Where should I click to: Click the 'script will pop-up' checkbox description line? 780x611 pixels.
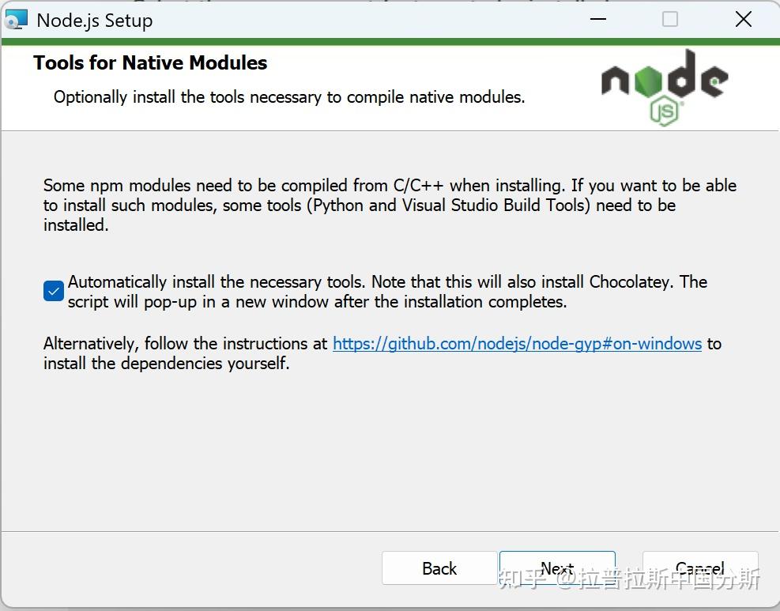pos(318,302)
